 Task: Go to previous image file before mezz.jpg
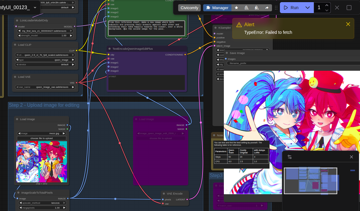click(19, 133)
